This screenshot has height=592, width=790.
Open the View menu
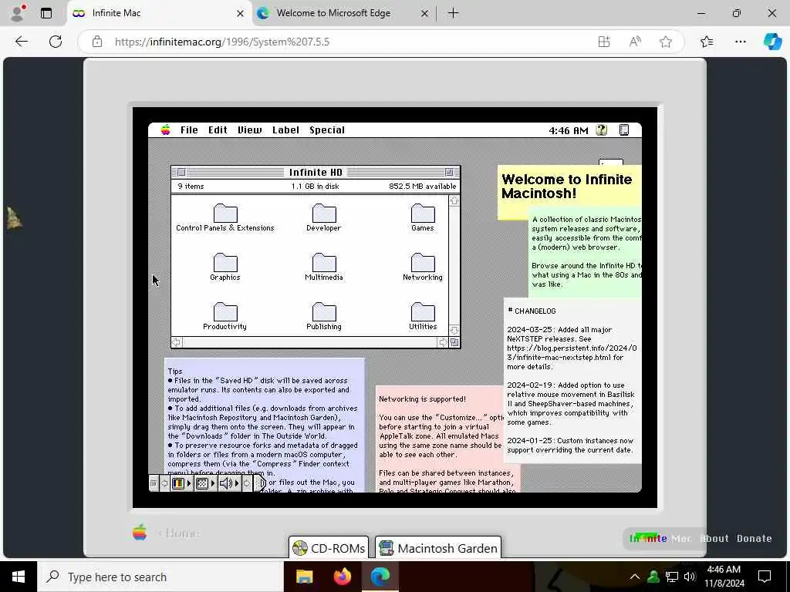click(249, 129)
